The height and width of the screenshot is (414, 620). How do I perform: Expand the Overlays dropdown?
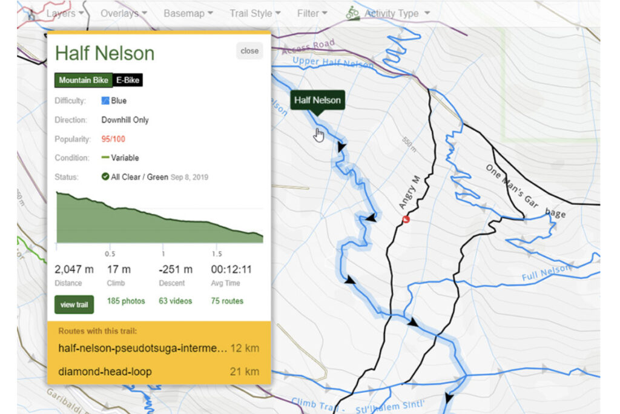[x=124, y=13]
